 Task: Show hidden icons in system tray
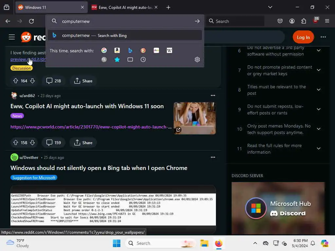(x=255, y=243)
